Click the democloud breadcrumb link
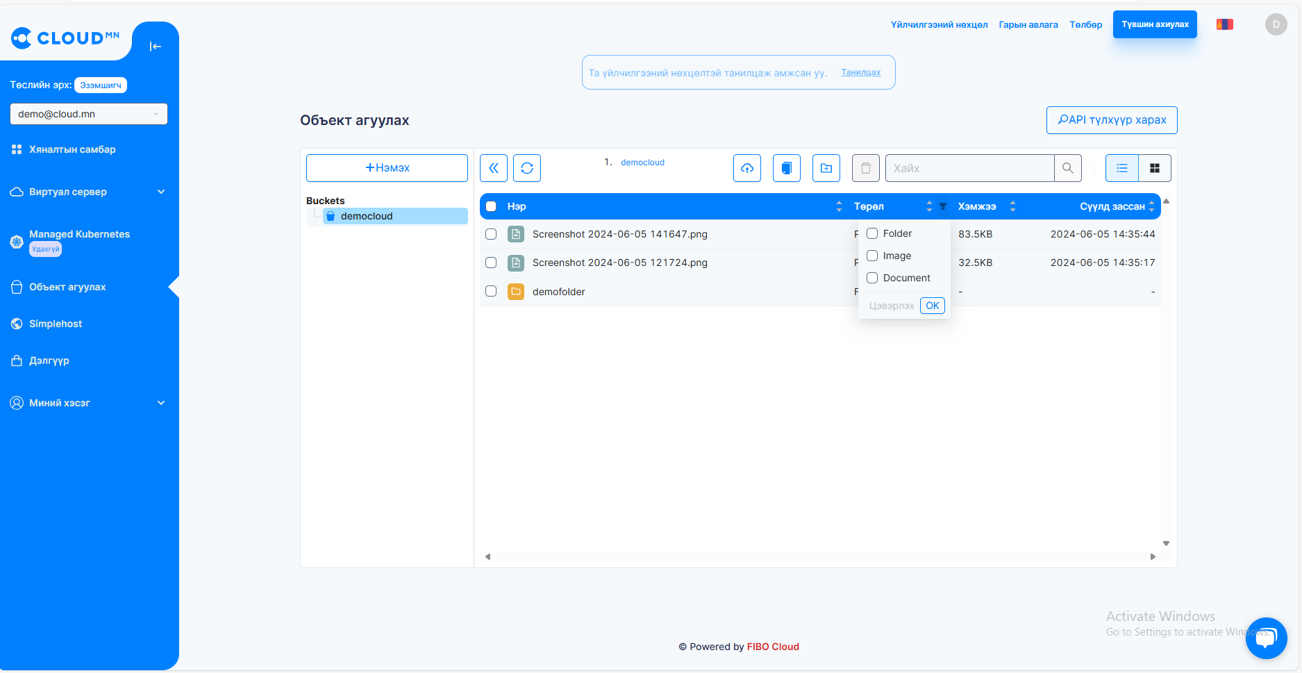The width and height of the screenshot is (1302, 673). coord(642,163)
